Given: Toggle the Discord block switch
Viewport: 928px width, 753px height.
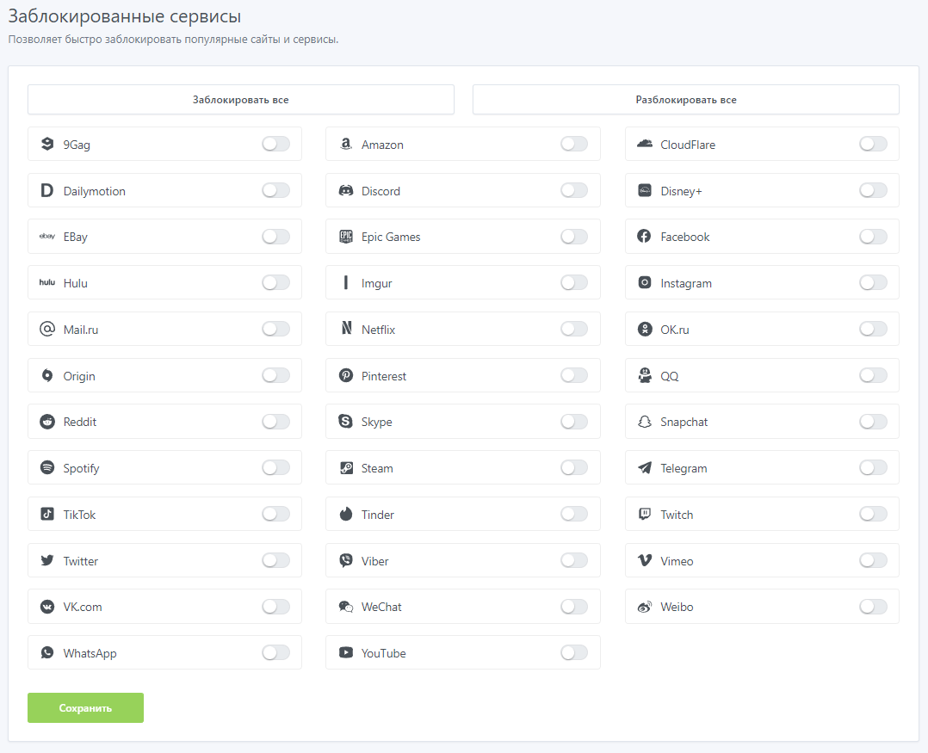Looking at the screenshot, I should pos(575,190).
